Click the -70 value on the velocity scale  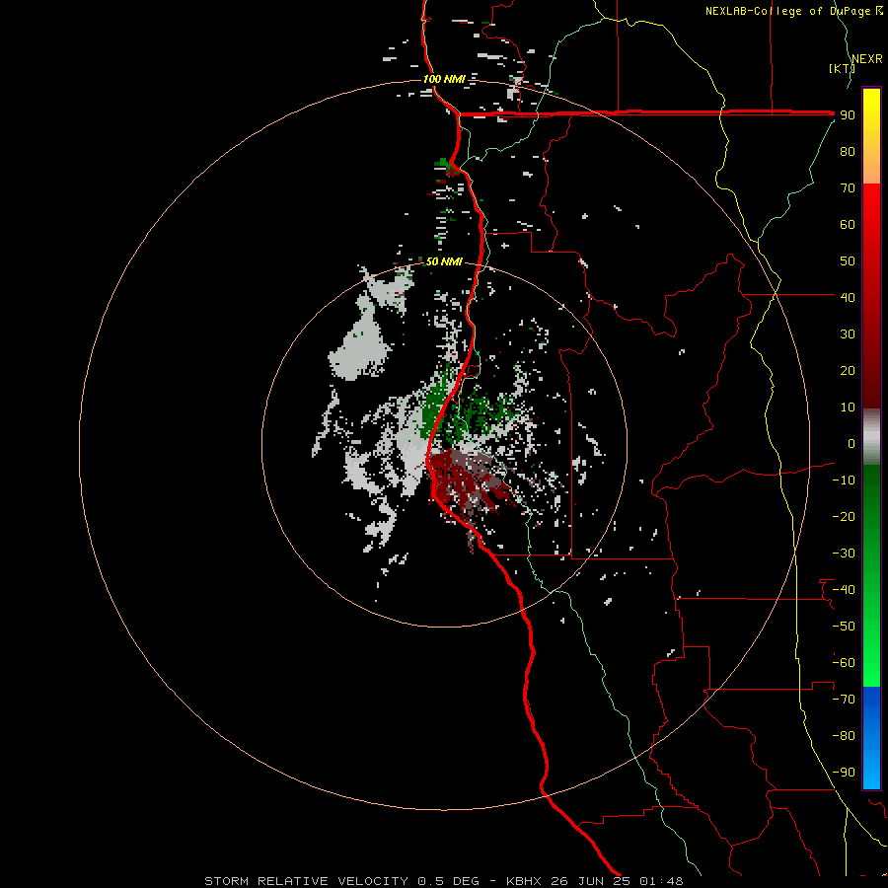[844, 699]
